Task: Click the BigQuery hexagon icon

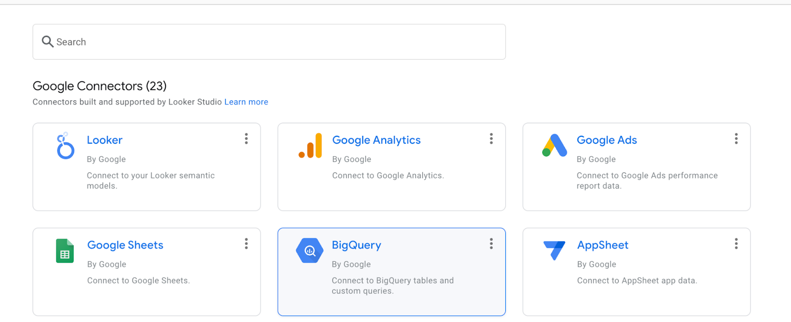Action: [x=309, y=251]
